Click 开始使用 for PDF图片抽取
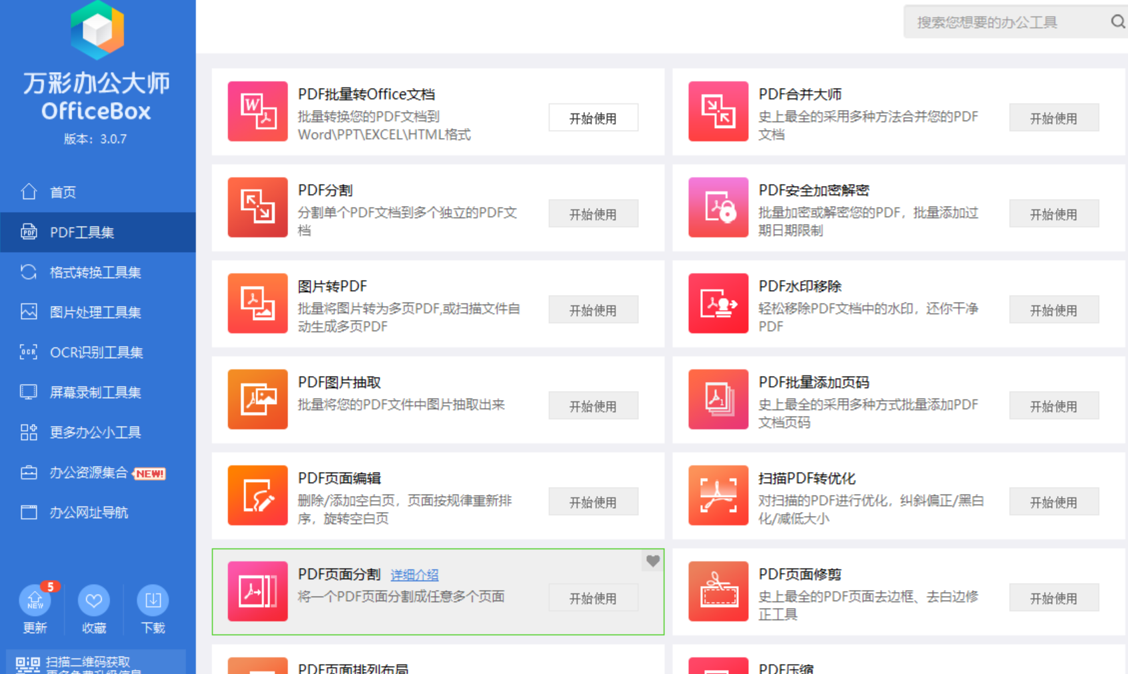 593,406
